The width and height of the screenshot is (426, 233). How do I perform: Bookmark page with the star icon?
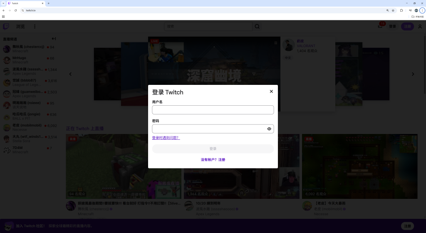(x=393, y=10)
